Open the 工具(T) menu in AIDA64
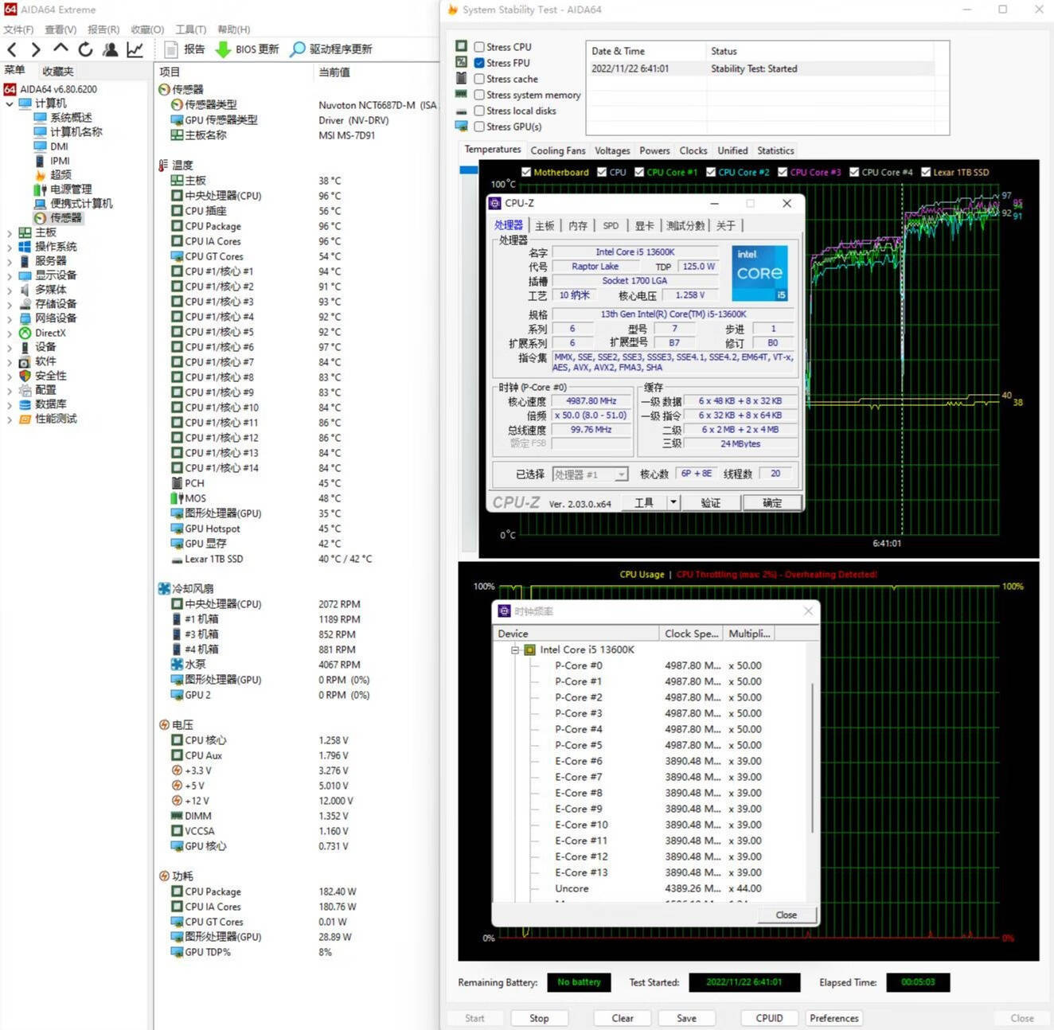This screenshot has width=1054, height=1030. click(x=190, y=29)
